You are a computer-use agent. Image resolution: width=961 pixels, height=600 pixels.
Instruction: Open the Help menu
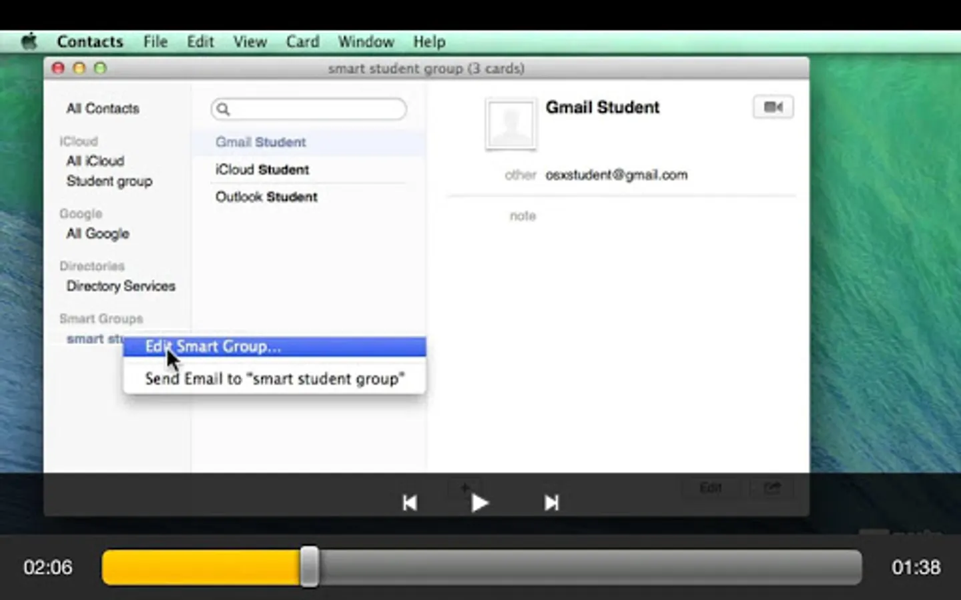click(x=429, y=42)
